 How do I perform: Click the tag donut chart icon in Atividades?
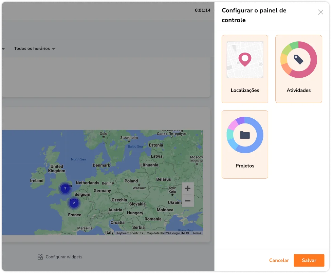298,60
